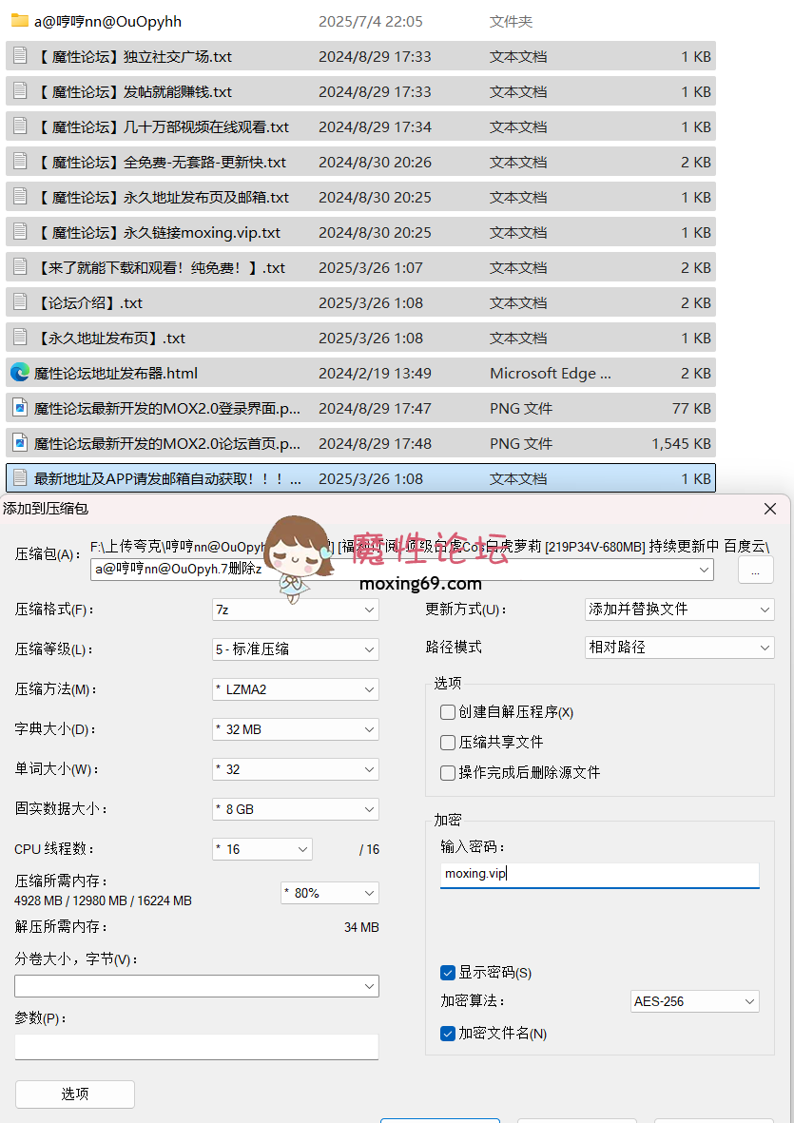Expand the 字典大小 32 MB dropdown
Viewport: 794px width, 1123px height.
pyautogui.click(x=296, y=729)
